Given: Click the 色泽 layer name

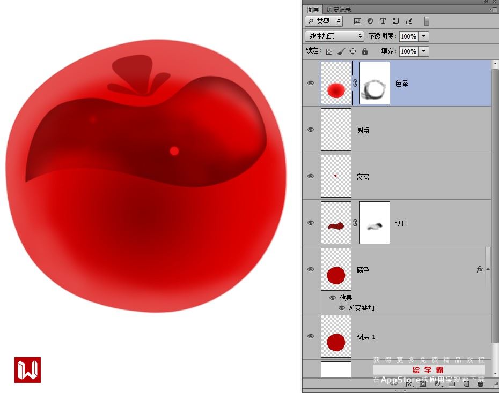Looking at the screenshot, I should click(401, 84).
